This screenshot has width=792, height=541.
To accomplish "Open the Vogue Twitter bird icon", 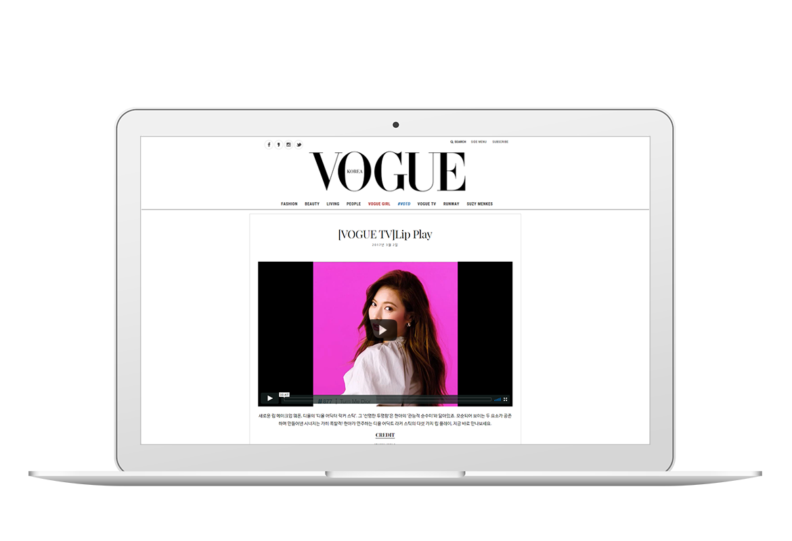I will 299,145.
